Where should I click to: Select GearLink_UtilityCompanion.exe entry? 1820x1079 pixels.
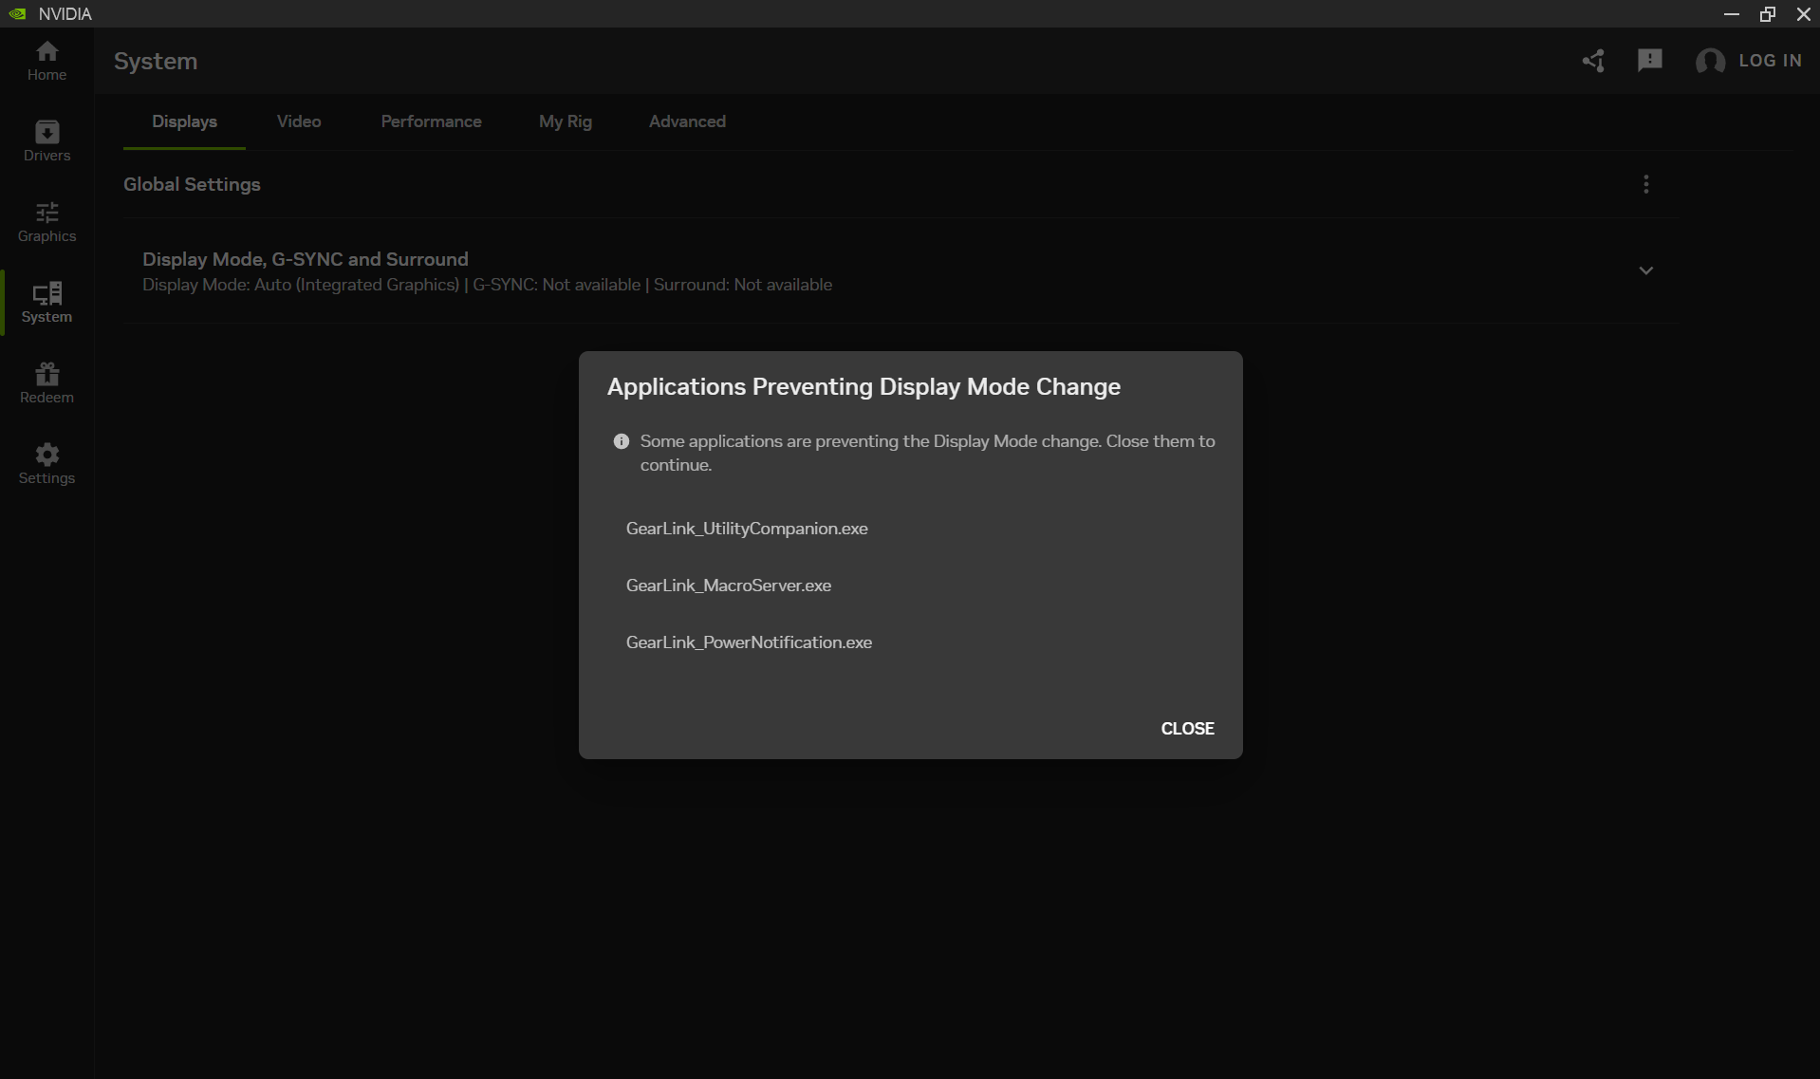tap(747, 529)
